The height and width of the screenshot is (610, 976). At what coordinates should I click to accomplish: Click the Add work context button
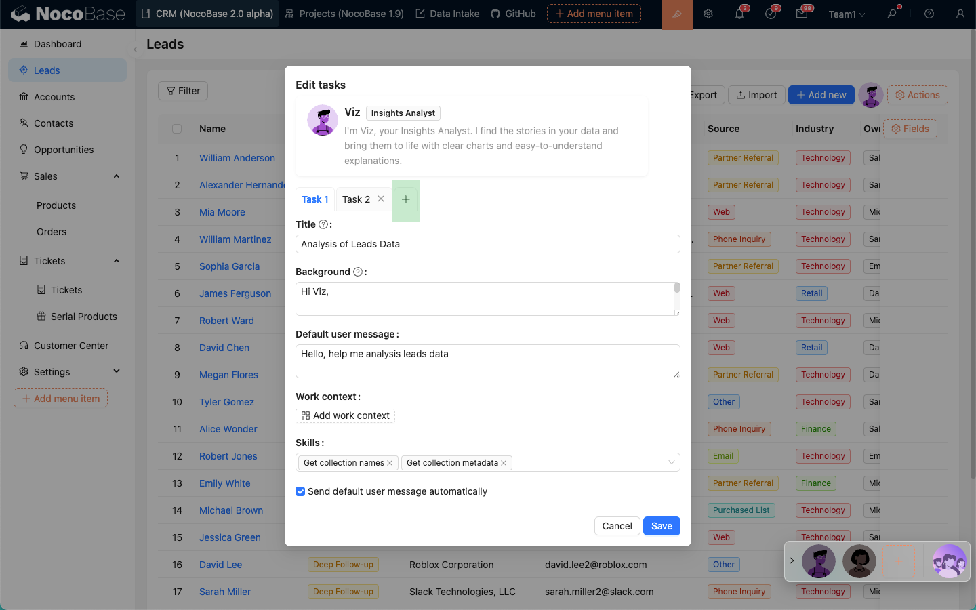[x=346, y=415]
